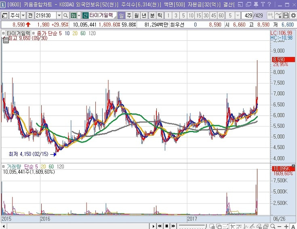Switch to the 틱 tick chart period
This screenshot has height=229, width=297.
click(160, 15)
